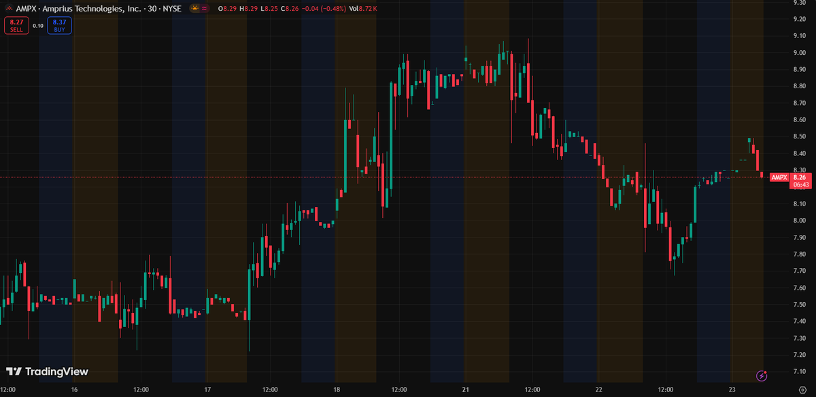
Task: Click 8.70 on the price scale
Action: click(x=799, y=103)
